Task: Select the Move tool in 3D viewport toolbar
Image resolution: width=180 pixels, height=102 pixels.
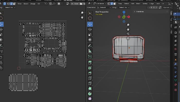Action: pos(90,24)
